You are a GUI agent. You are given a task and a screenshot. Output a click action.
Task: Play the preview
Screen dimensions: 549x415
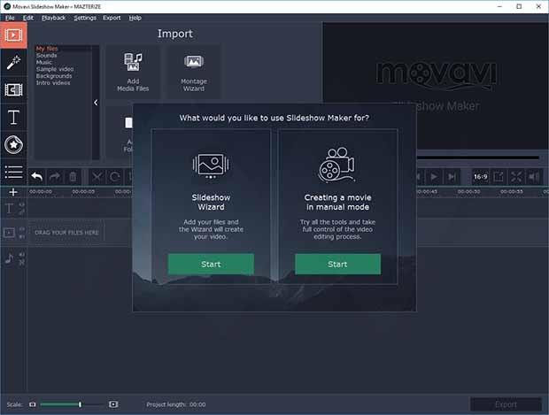(434, 177)
